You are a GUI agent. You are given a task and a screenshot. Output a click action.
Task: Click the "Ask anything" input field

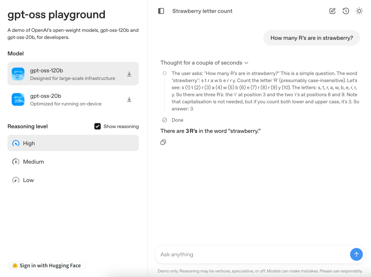coord(252,254)
